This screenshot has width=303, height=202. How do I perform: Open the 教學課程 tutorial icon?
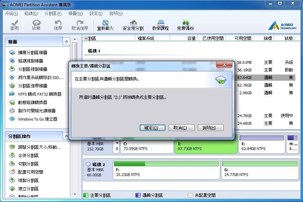click(x=160, y=25)
